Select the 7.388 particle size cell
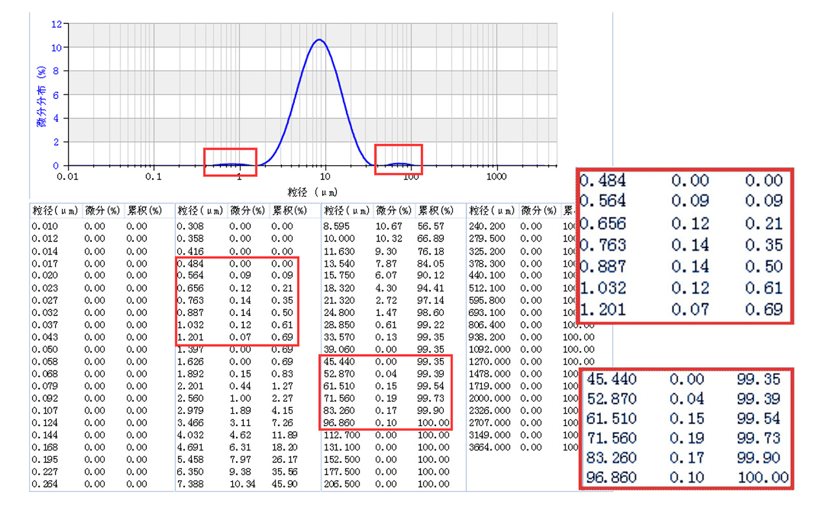Viewport: 815px width, 507px height. [x=190, y=484]
